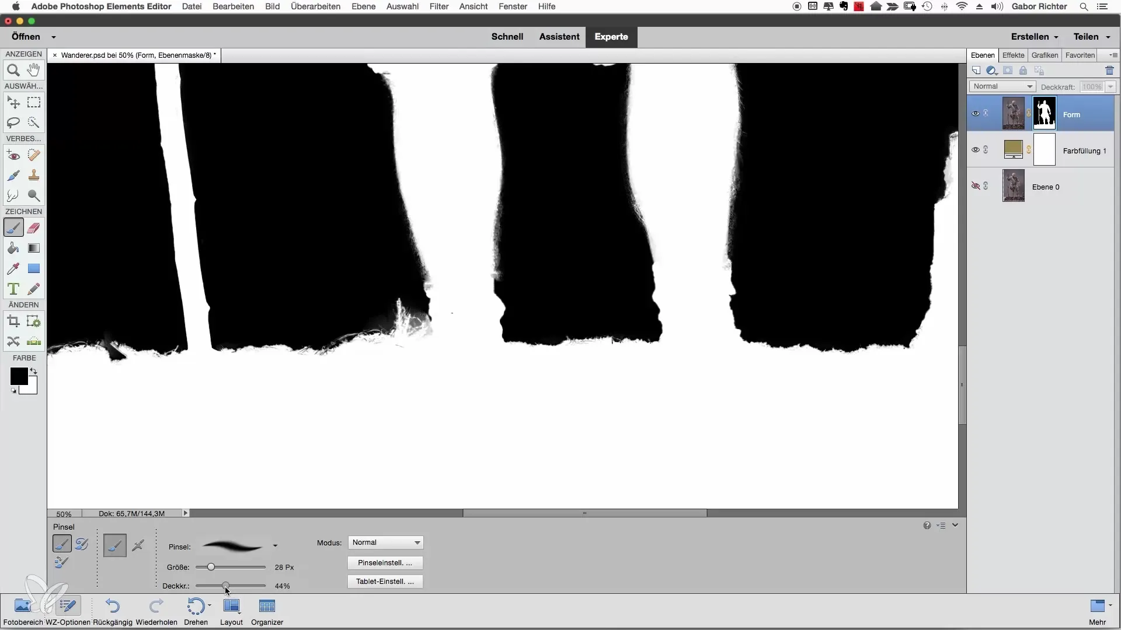The height and width of the screenshot is (630, 1121).
Task: Select the Form layer mask thumbnail
Action: [x=1044, y=113]
